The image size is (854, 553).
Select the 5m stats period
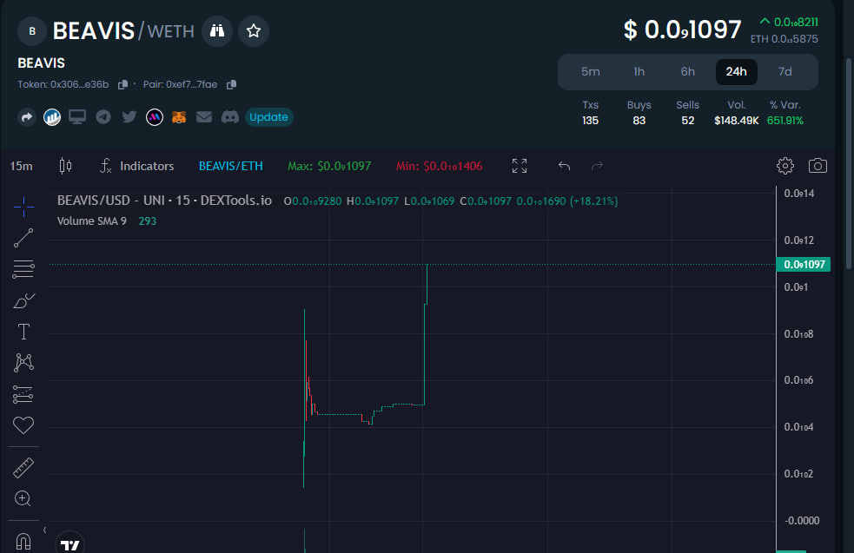tap(591, 72)
